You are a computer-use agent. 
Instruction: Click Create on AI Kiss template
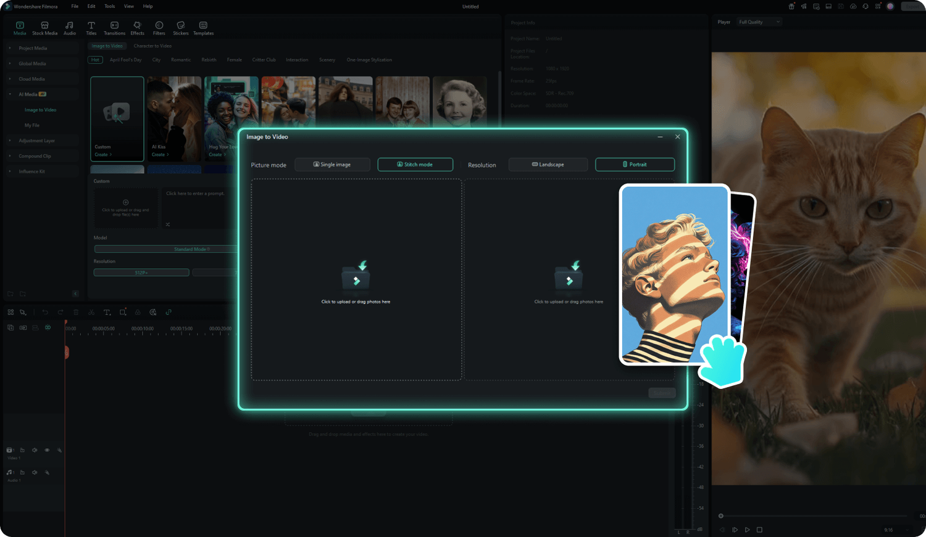click(161, 155)
